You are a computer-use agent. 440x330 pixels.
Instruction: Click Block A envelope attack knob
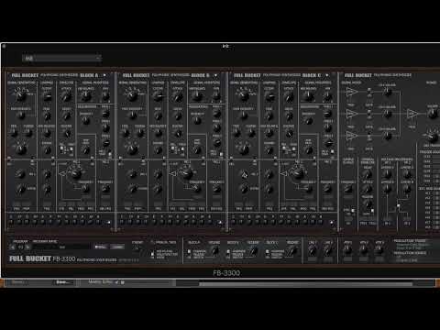click(66, 97)
